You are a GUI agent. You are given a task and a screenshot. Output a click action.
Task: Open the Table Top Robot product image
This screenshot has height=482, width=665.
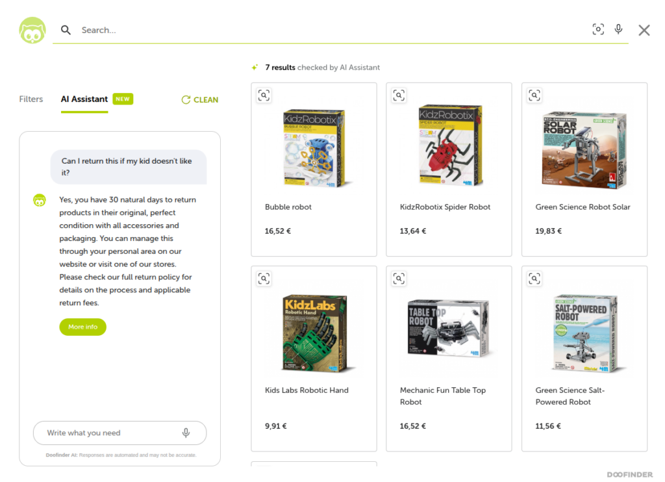coord(448,327)
